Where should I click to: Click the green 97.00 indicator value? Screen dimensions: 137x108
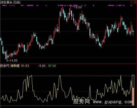[52, 66]
